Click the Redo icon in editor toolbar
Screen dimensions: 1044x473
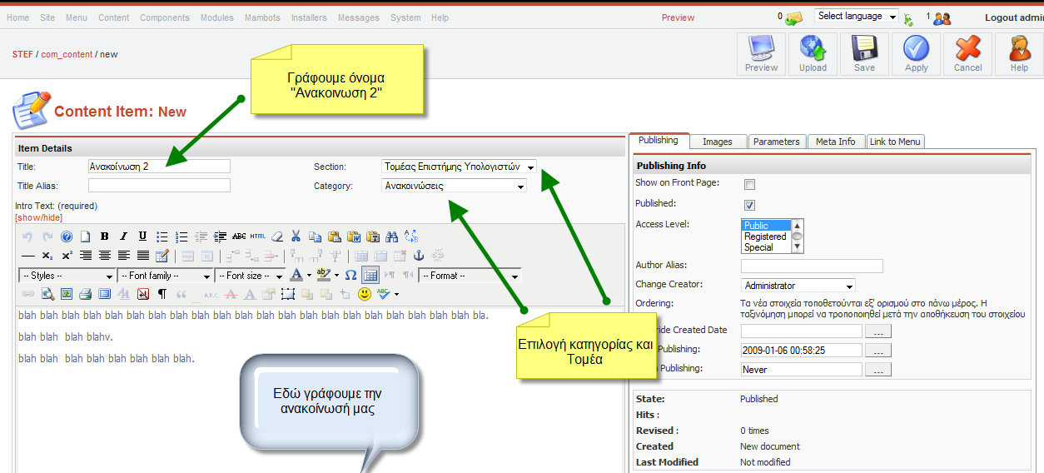(x=47, y=236)
